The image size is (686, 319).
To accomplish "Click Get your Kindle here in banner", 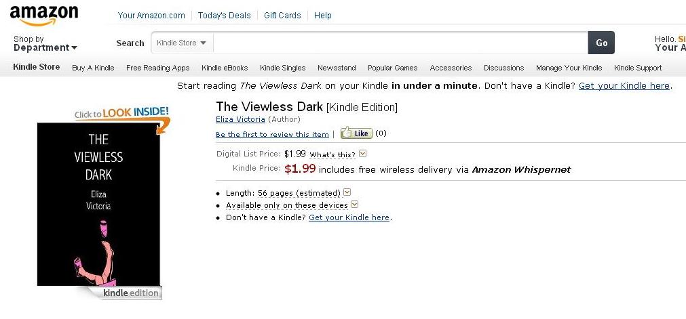I will (624, 86).
